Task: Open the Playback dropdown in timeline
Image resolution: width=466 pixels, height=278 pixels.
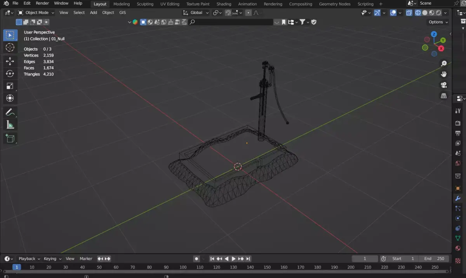Action: coord(29,259)
